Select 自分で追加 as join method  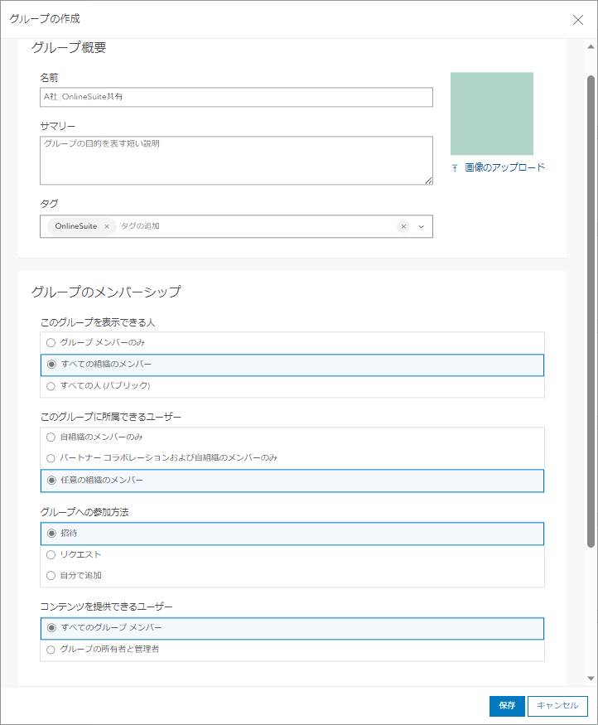pyautogui.click(x=51, y=576)
